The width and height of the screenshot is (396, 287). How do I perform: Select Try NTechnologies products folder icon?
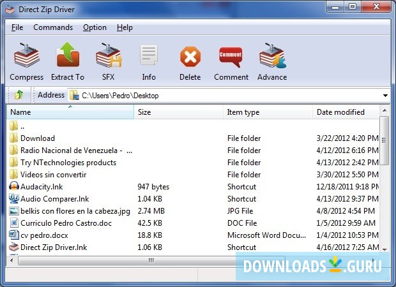tap(14, 162)
